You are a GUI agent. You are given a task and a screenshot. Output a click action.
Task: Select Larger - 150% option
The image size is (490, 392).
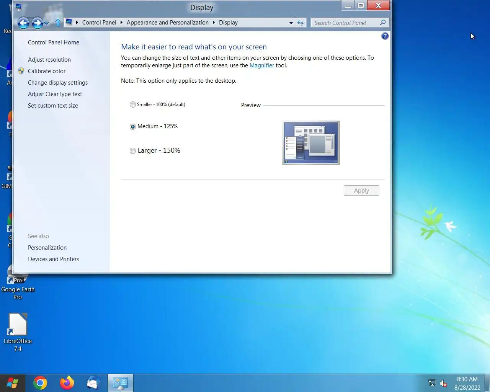coord(155,150)
